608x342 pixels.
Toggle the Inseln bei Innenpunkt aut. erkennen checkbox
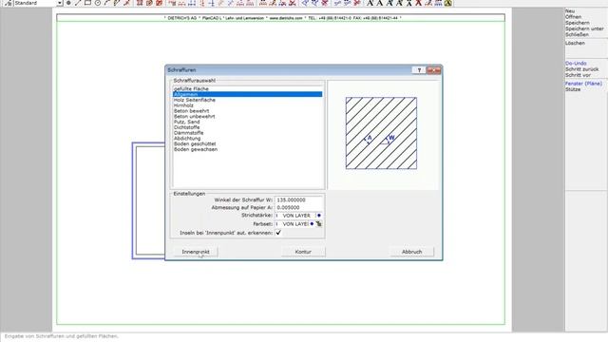point(278,233)
